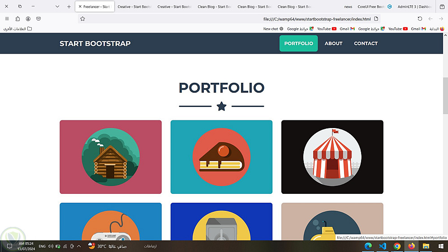
Task: Open the Firefox application hamburger menu
Action: click(7, 19)
